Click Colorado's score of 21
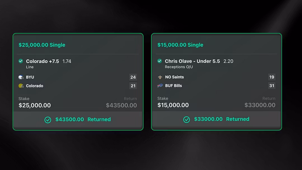 tap(133, 86)
